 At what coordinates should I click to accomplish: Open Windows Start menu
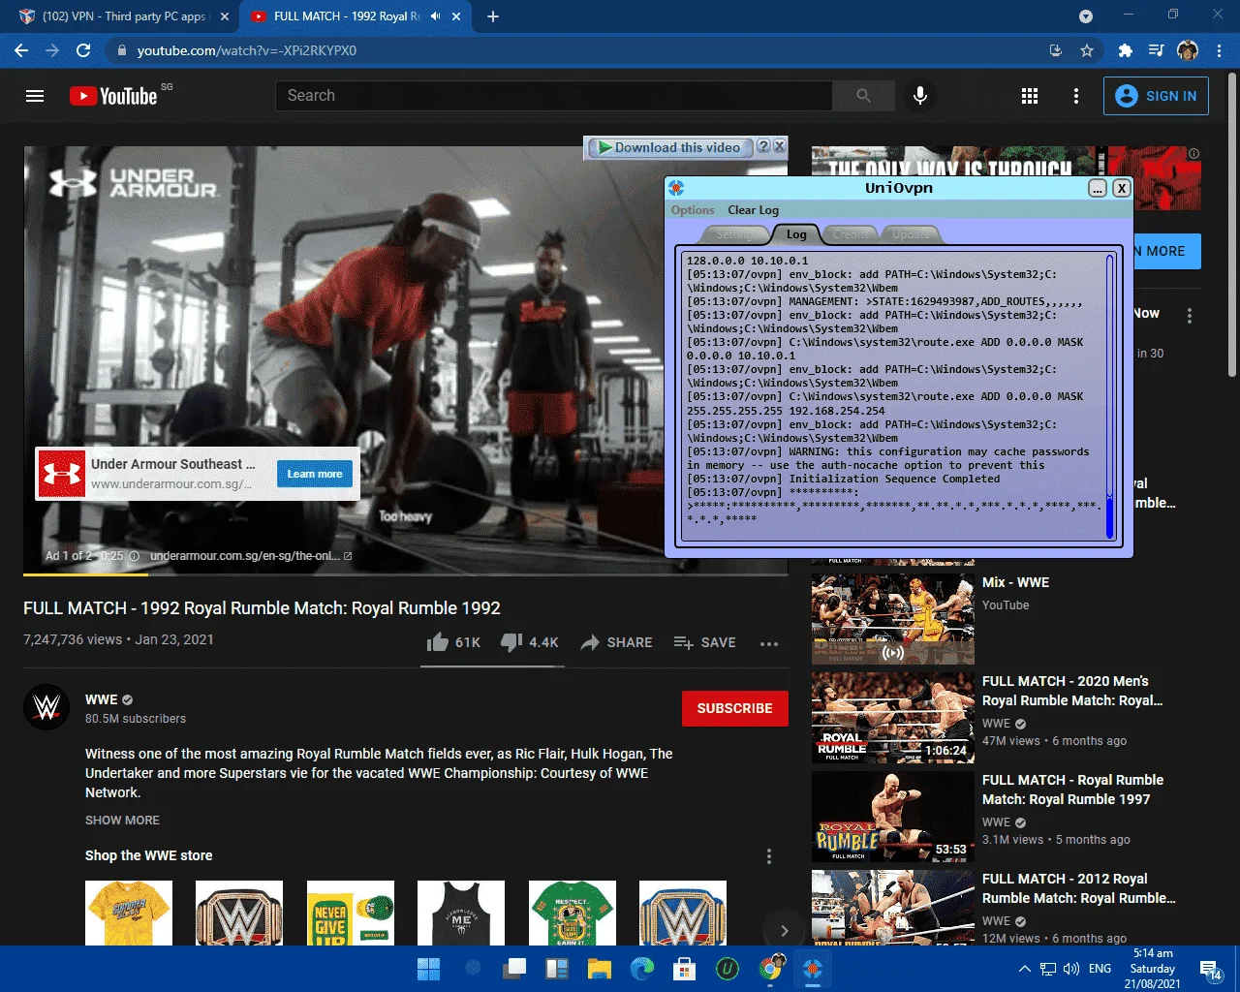428,969
